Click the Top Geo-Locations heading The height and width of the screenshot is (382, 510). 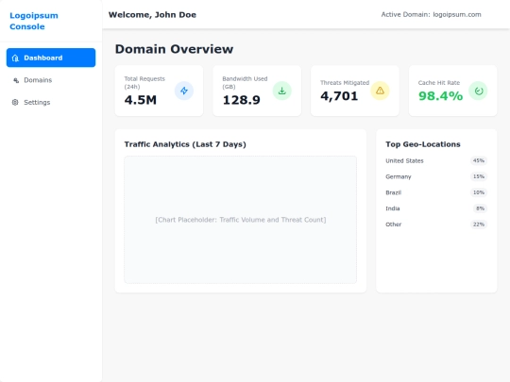click(x=423, y=144)
